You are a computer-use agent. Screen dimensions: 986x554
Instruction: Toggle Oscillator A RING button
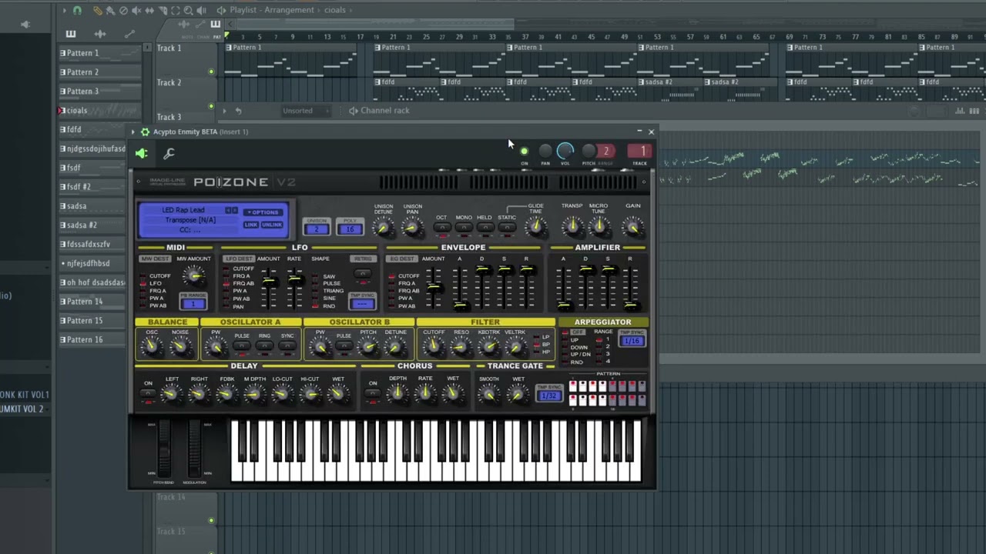(264, 345)
